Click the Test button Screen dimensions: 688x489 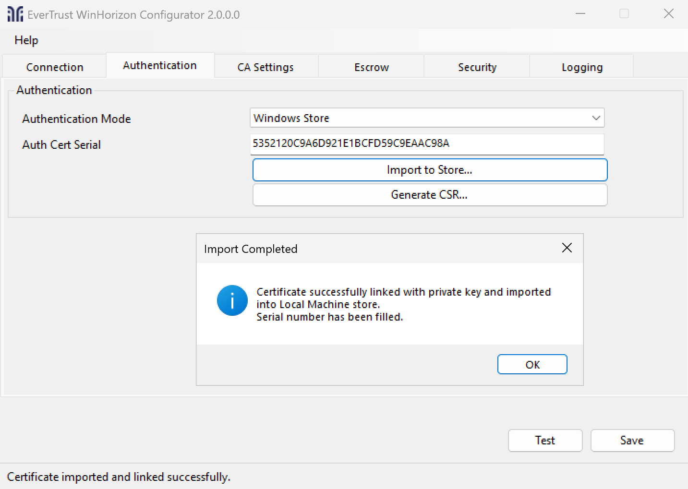[544, 440]
